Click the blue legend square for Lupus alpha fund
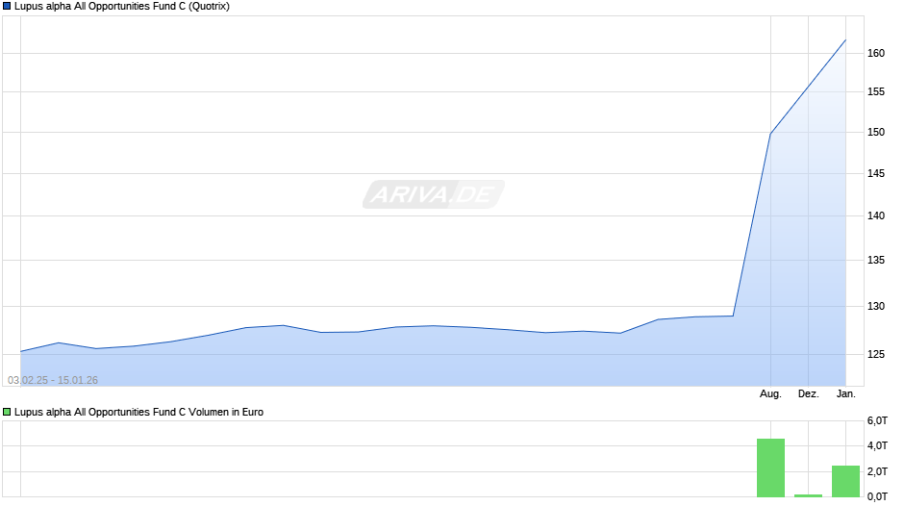 click(7, 7)
